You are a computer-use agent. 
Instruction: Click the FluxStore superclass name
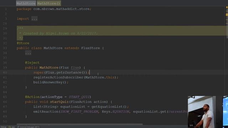90,48
